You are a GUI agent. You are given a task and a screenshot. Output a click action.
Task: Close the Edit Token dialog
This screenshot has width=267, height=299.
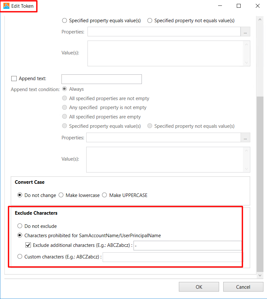pyautogui.click(x=257, y=6)
